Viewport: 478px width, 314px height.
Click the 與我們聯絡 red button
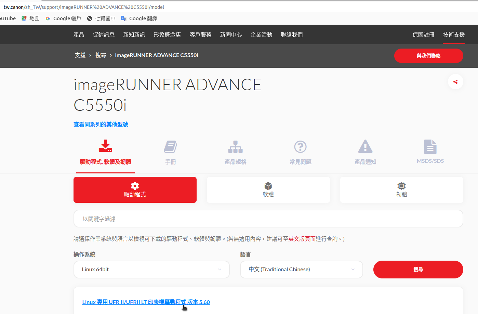coord(429,56)
